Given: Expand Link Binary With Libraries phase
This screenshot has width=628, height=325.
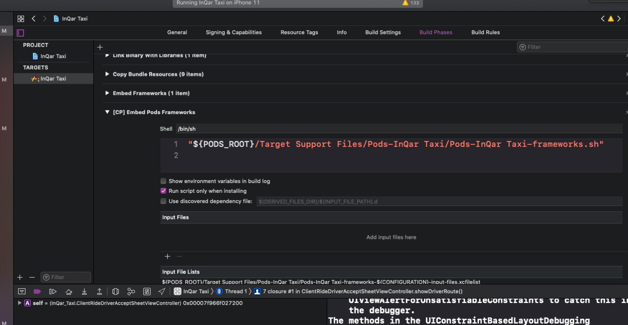Looking at the screenshot, I should (107, 56).
